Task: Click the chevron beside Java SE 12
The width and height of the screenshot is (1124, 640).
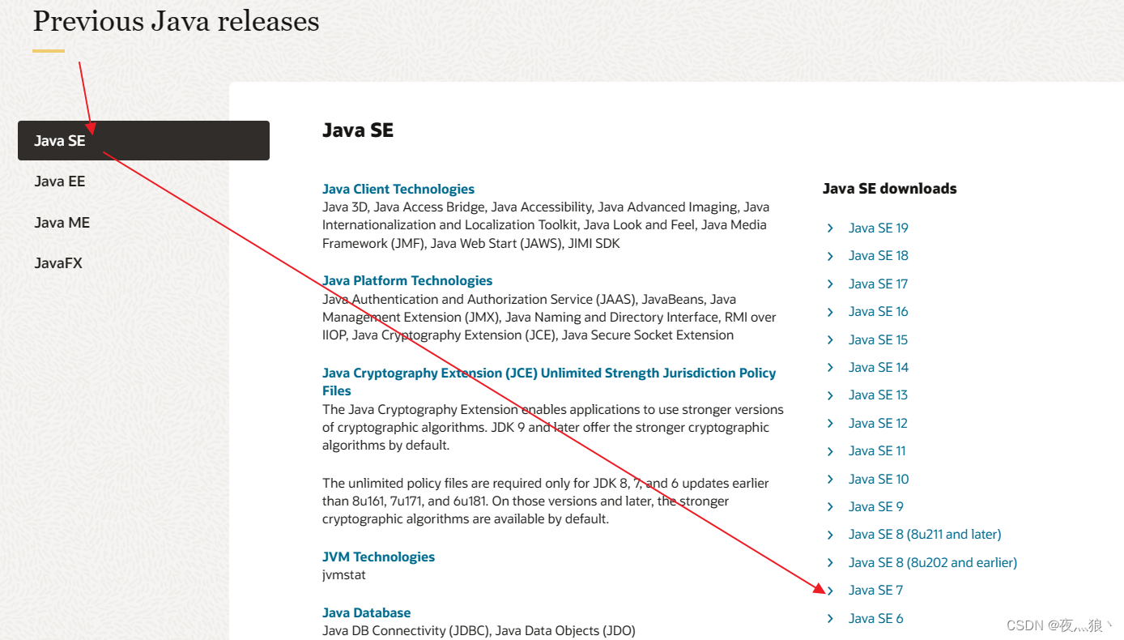Action: 830,423
